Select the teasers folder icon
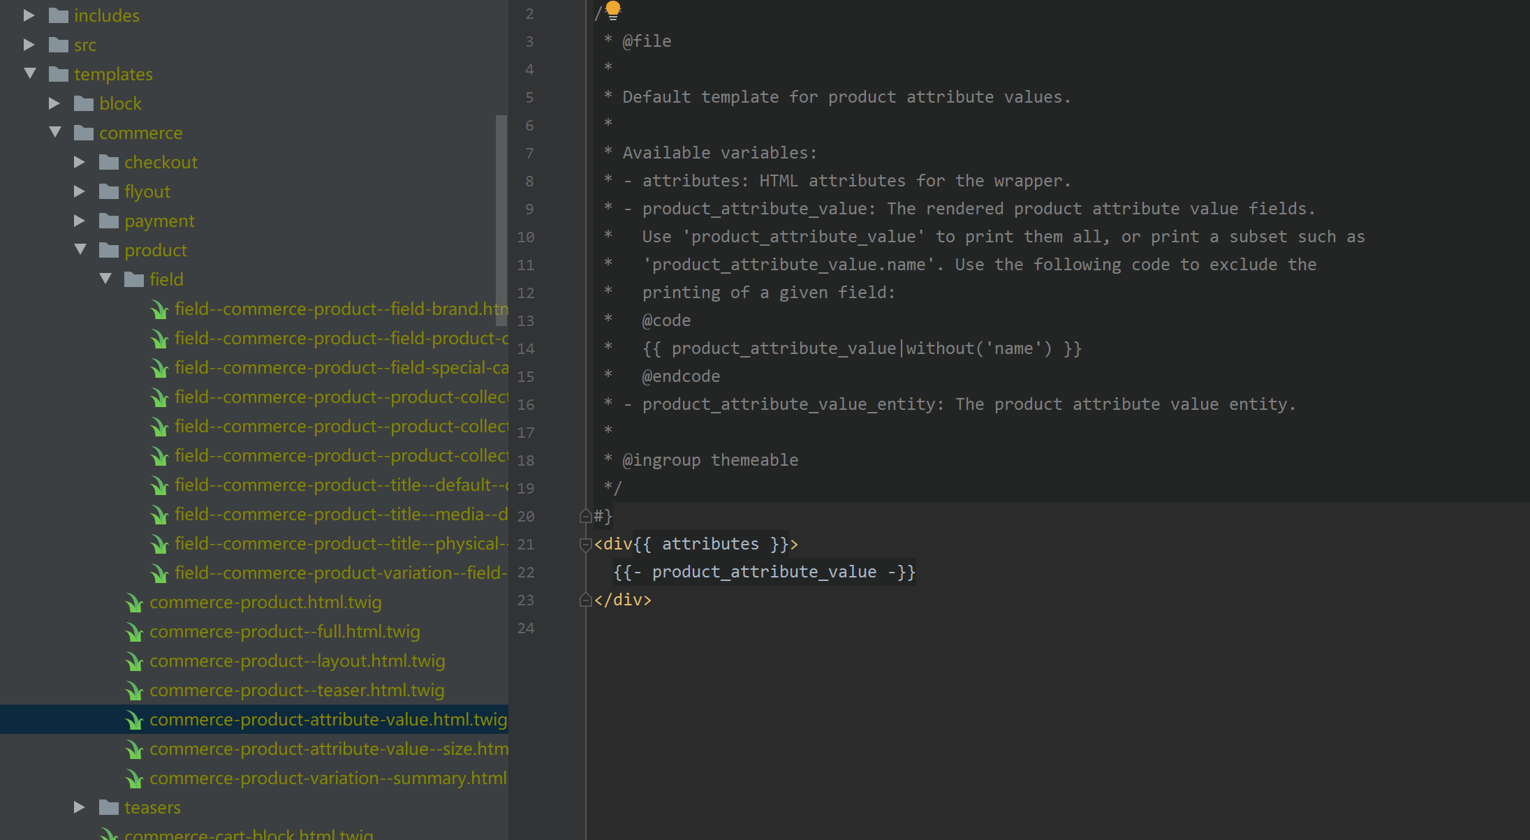Viewport: 1530px width, 840px height. coord(109,807)
